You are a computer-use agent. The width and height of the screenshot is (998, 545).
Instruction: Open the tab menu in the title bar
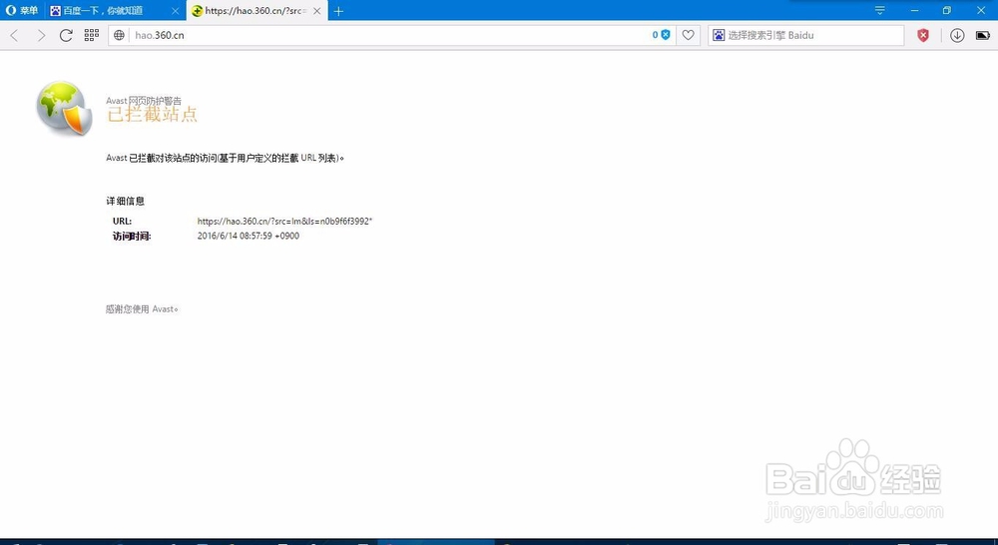coord(879,10)
